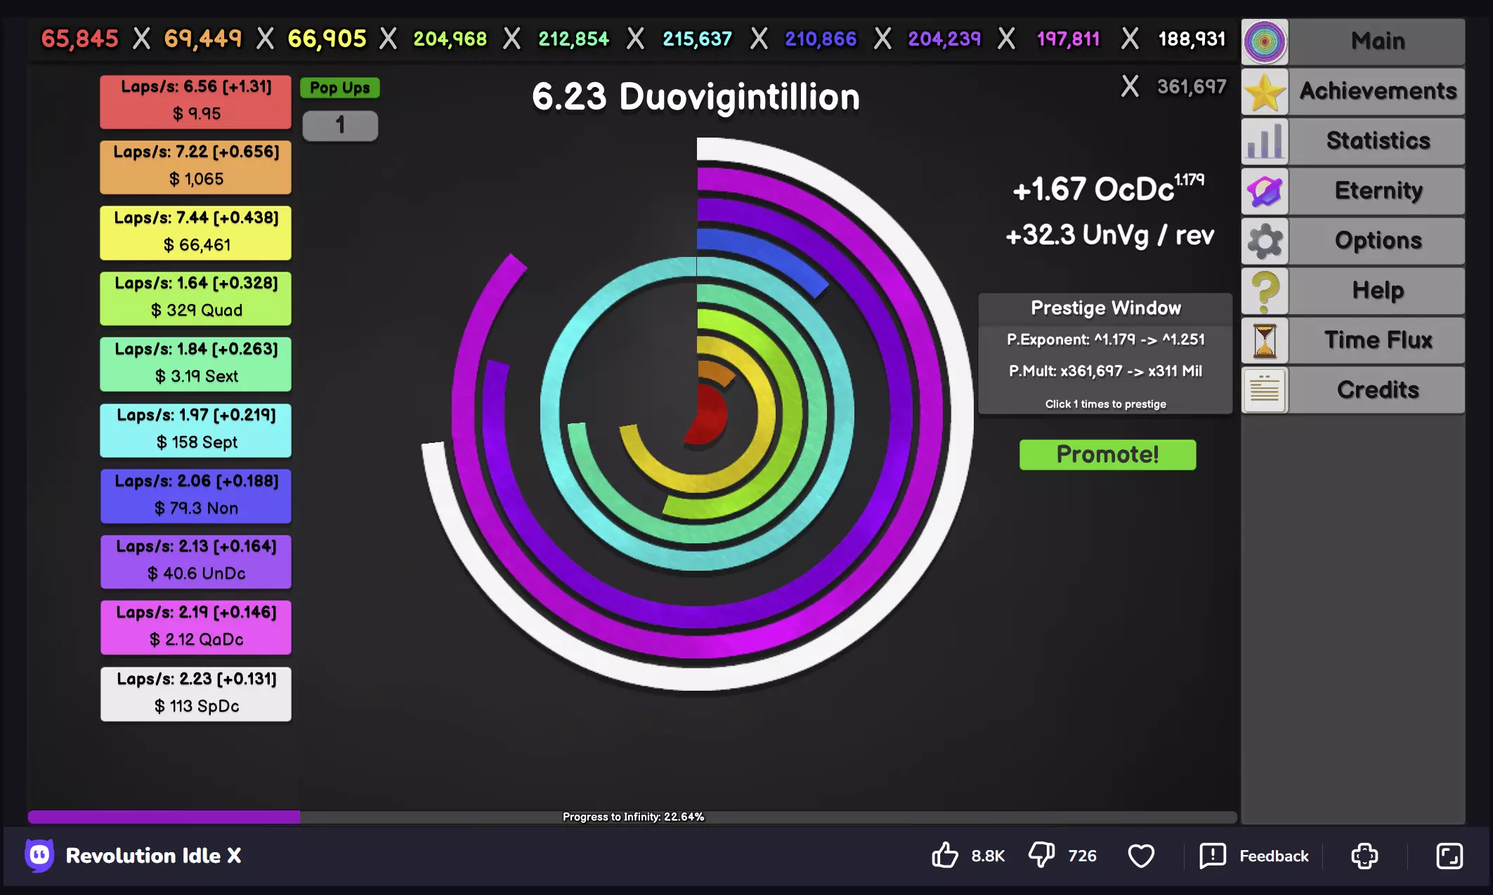Open the star Achievements icon
This screenshot has width=1493, height=895.
click(1265, 91)
